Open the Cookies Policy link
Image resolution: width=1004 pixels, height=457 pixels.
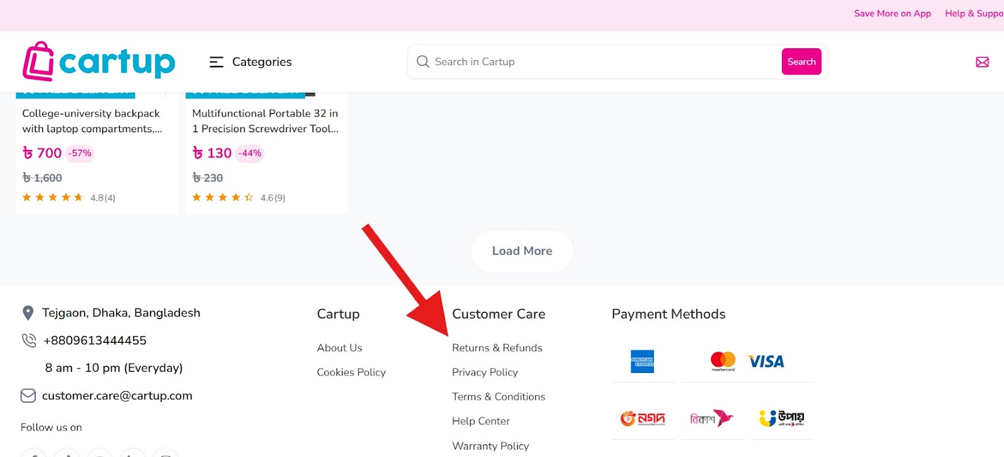[351, 372]
